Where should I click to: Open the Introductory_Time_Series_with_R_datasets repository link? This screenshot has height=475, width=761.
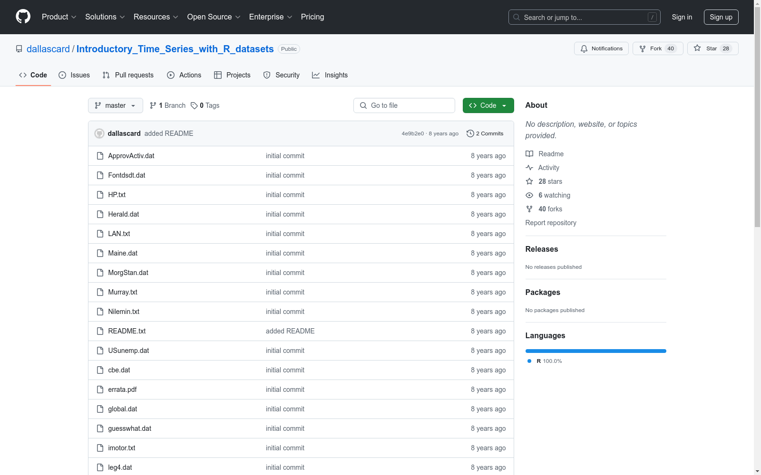pyautogui.click(x=175, y=49)
